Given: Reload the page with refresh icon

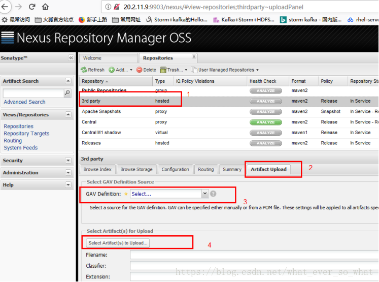Looking at the screenshot, I should pos(32,7).
